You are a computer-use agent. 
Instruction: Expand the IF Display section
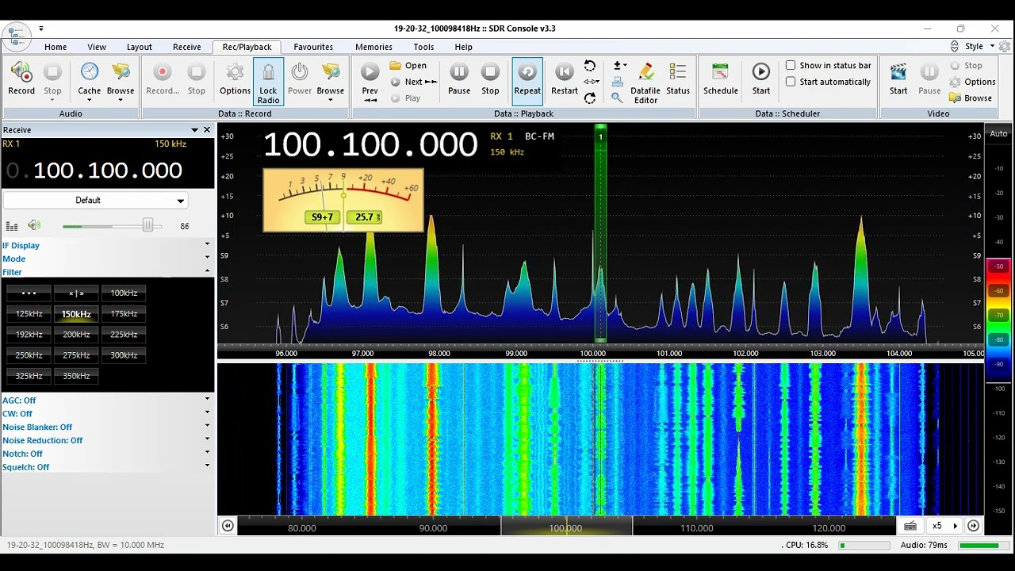[x=107, y=246]
